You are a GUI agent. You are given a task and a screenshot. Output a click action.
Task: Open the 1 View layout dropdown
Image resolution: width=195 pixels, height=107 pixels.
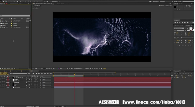[x=88, y=68]
